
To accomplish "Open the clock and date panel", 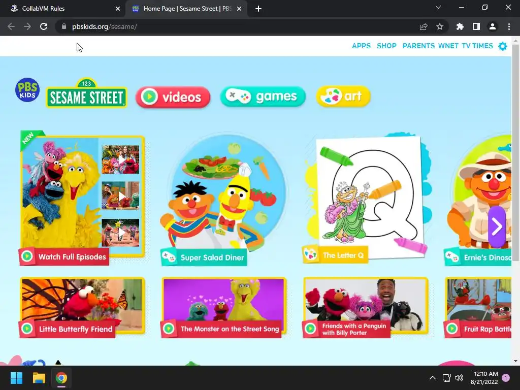I will pyautogui.click(x=484, y=378).
